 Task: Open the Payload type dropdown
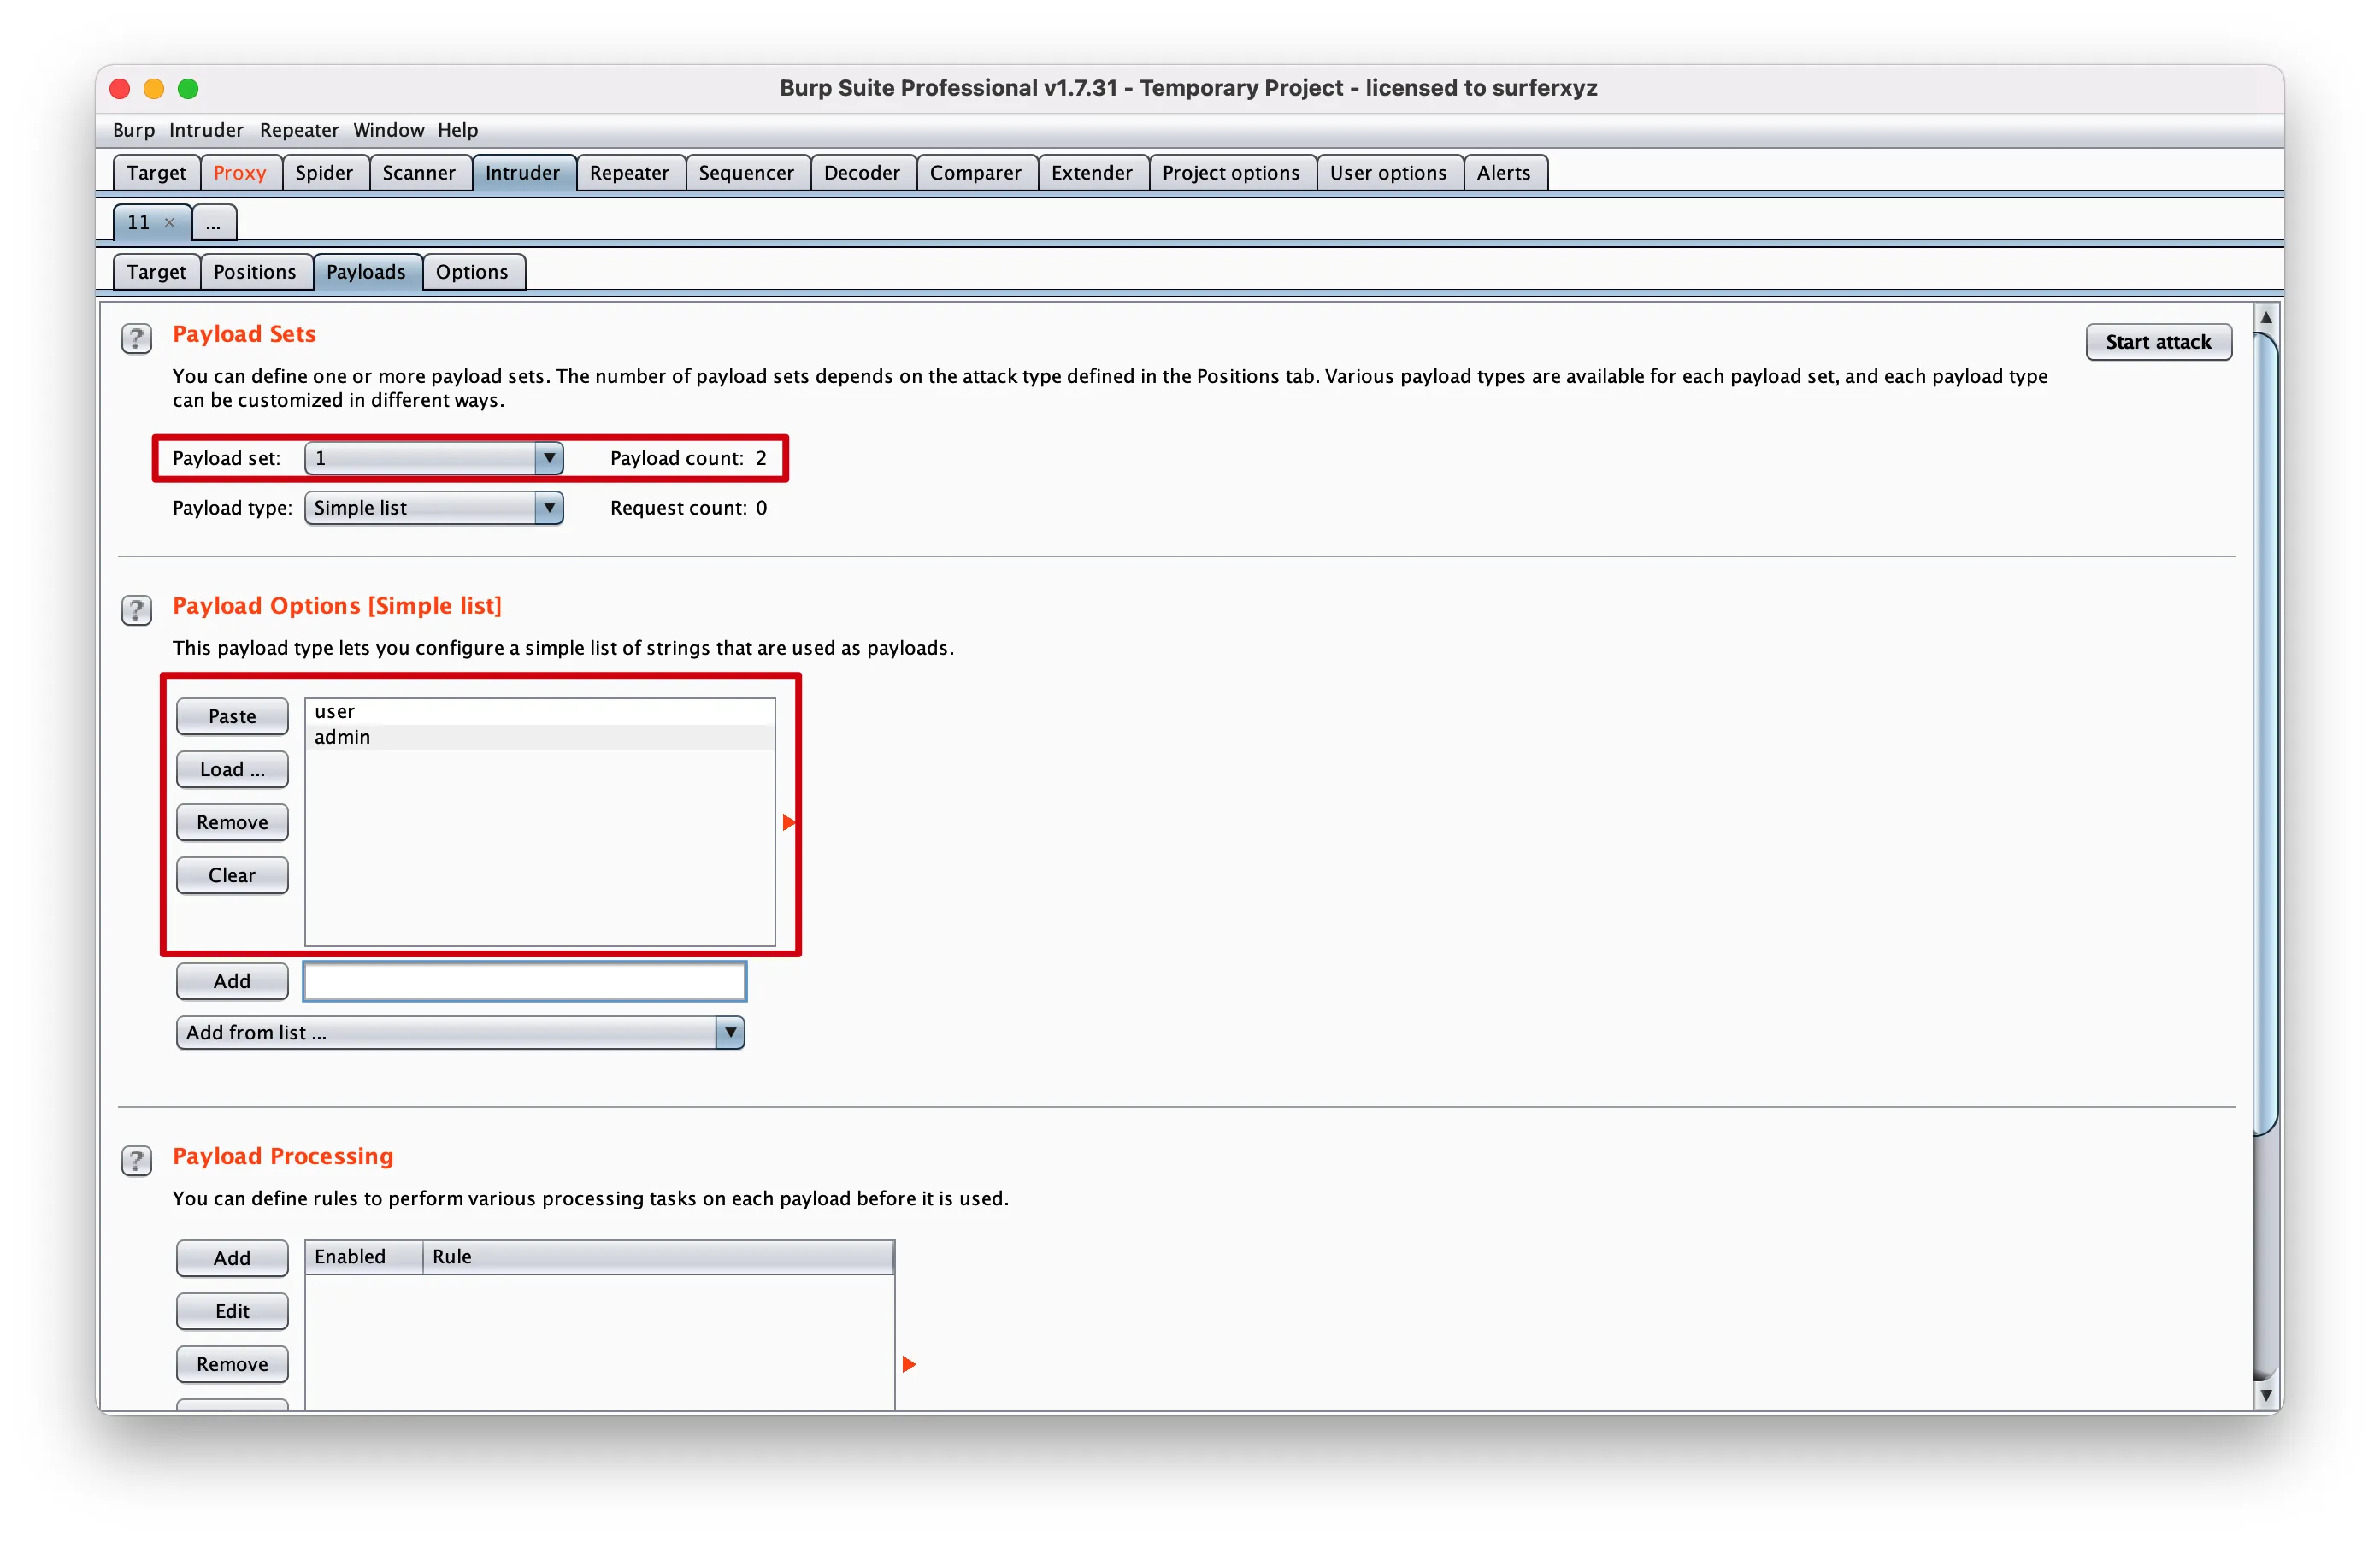pyautogui.click(x=434, y=508)
